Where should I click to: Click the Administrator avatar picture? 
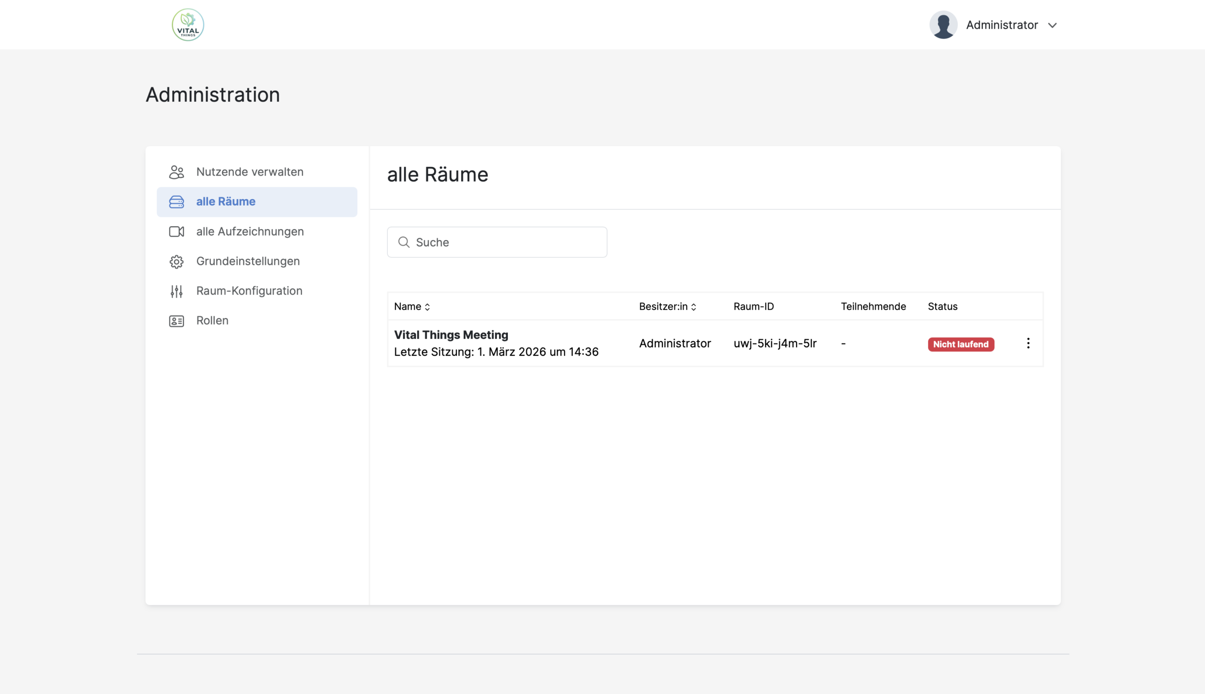(x=943, y=25)
